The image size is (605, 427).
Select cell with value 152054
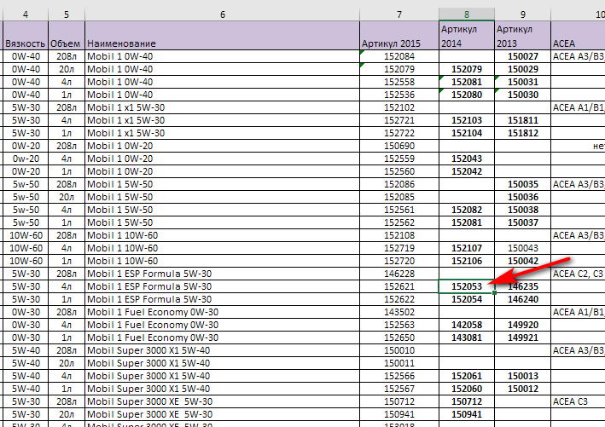467,299
